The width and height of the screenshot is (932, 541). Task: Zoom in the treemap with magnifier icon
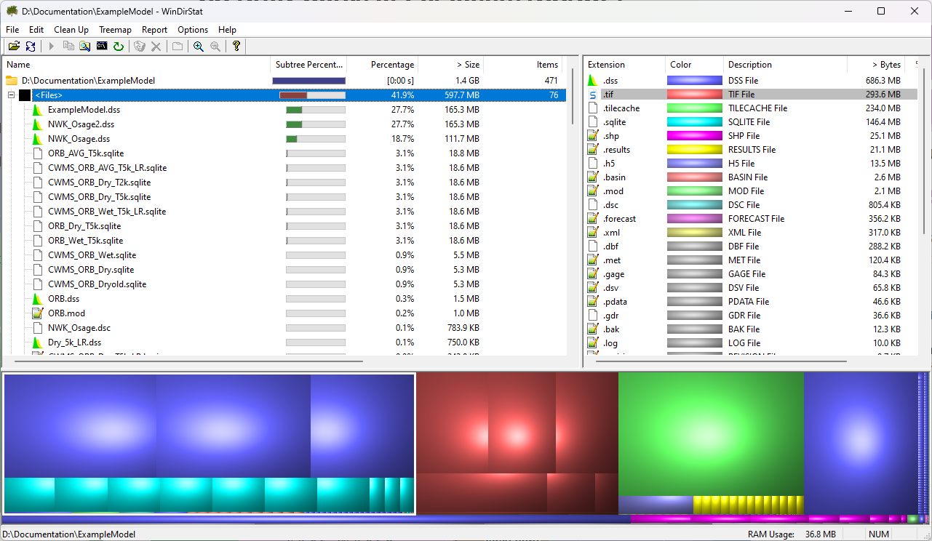pyautogui.click(x=199, y=47)
